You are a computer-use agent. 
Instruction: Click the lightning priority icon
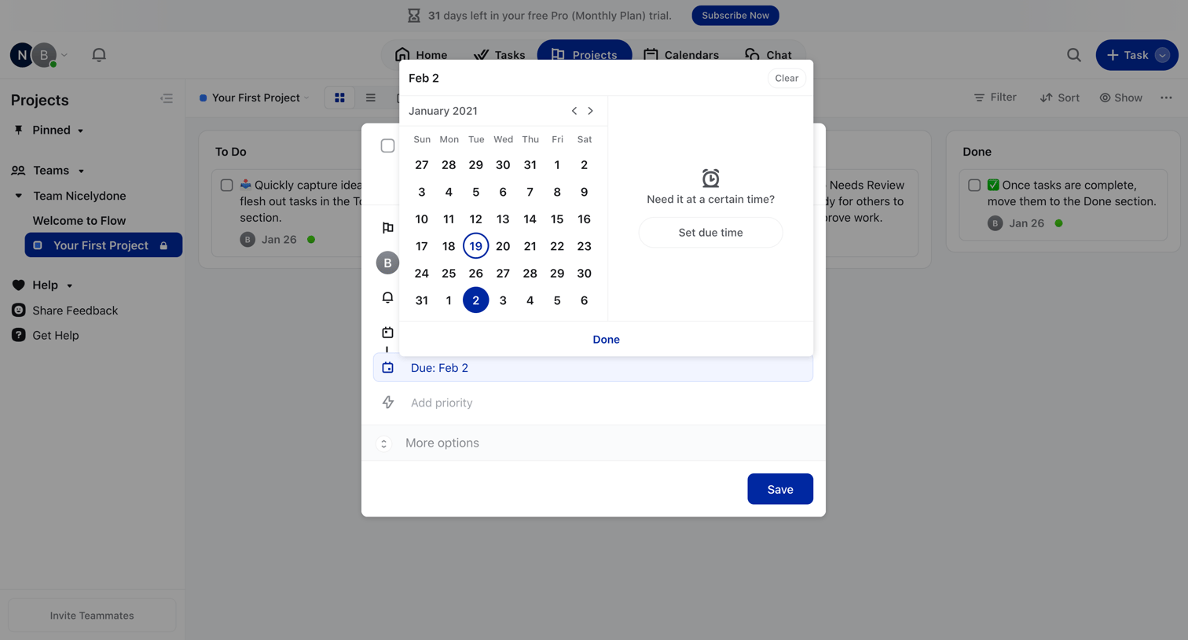pos(388,403)
